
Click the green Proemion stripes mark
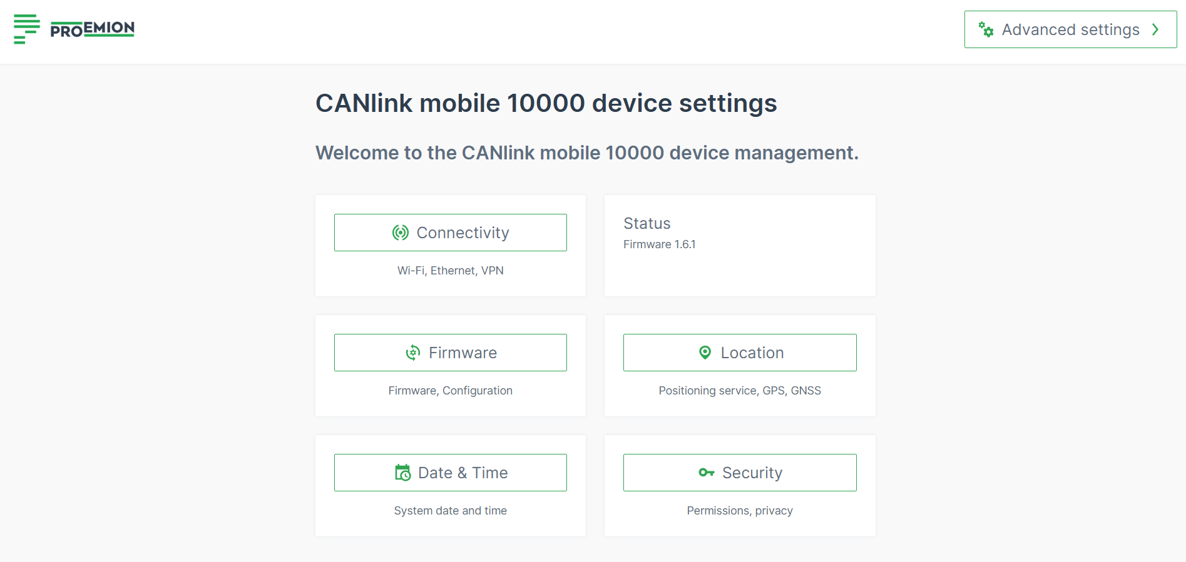tap(26, 28)
